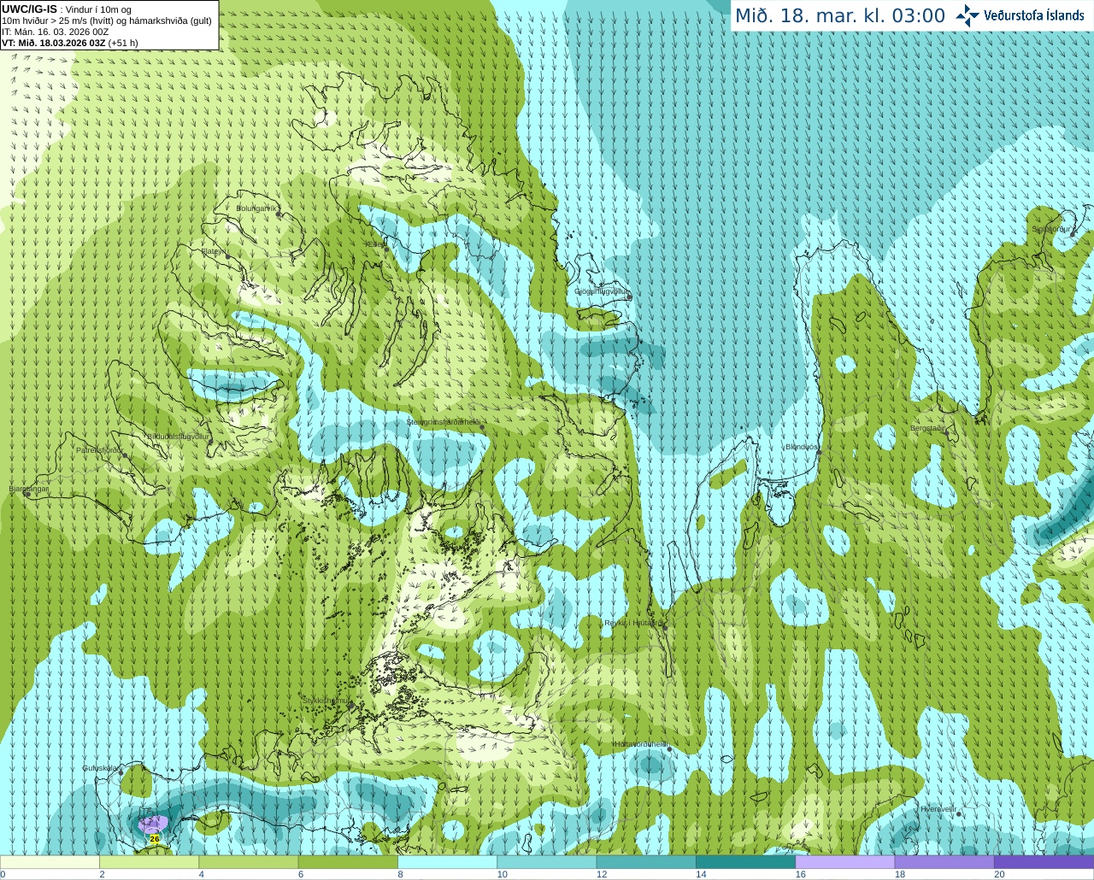Select the 10–12 m/s legend color band
Screen dimensions: 1094x880
(547, 862)
